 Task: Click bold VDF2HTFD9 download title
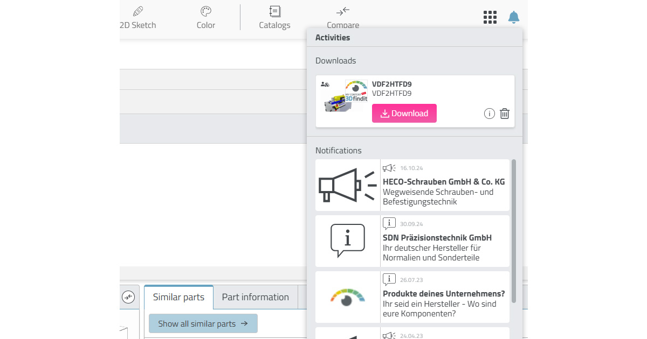[x=392, y=84]
